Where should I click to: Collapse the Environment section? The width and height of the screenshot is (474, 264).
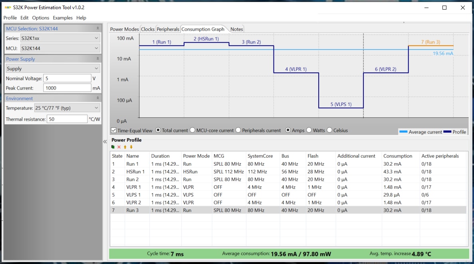click(x=98, y=98)
